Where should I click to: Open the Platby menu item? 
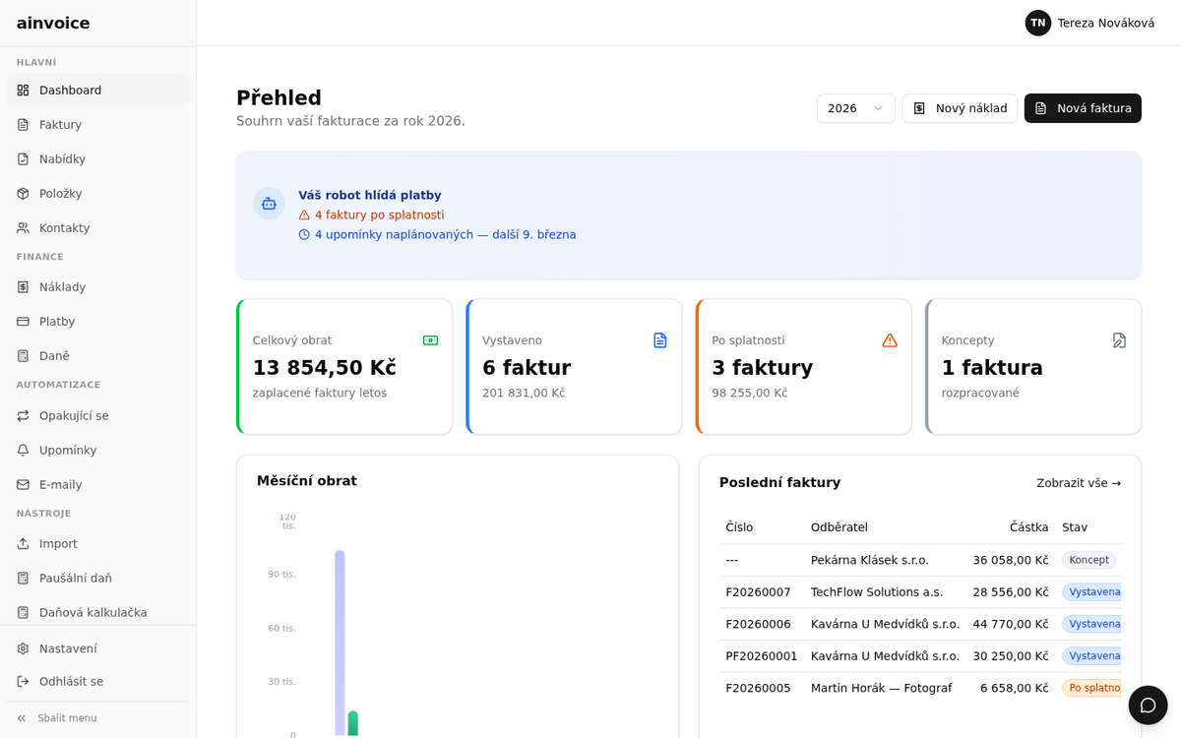click(97, 322)
